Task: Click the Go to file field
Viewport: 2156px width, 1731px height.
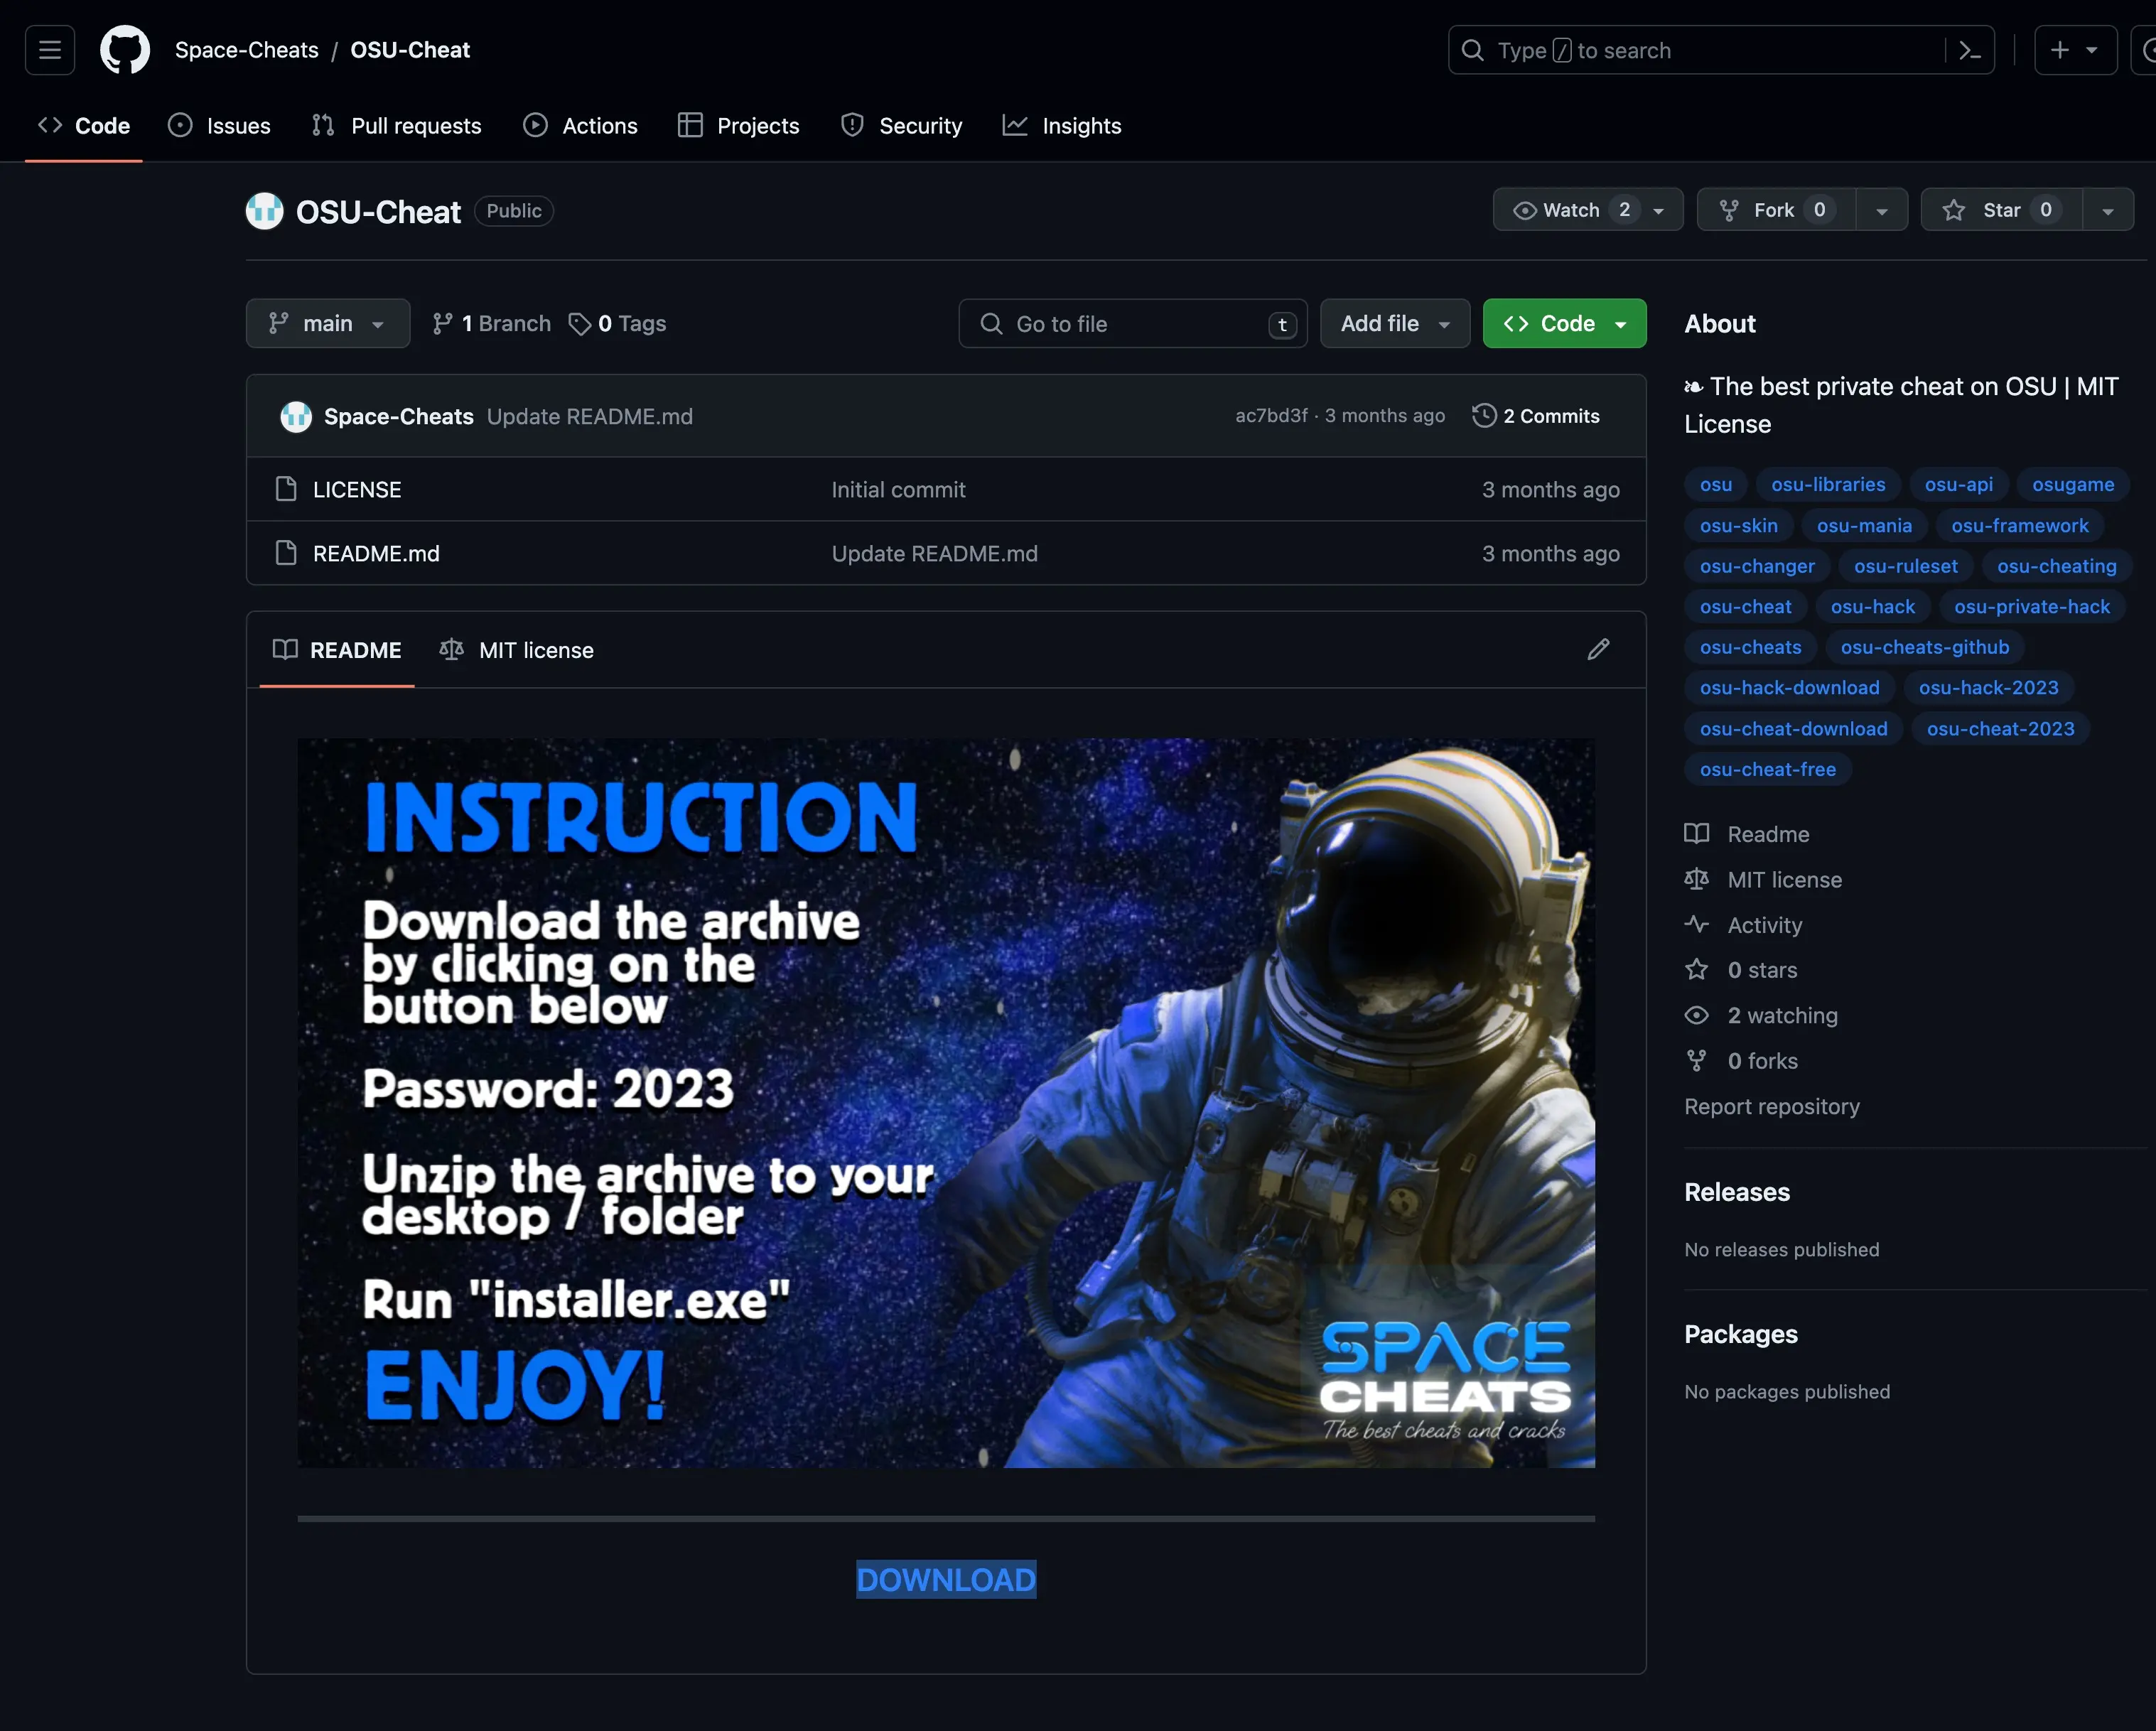Action: click(1132, 324)
